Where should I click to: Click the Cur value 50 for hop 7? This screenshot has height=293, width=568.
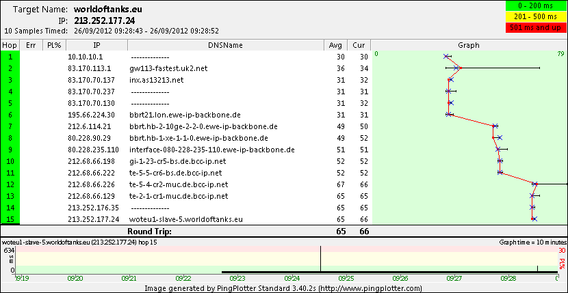point(364,126)
